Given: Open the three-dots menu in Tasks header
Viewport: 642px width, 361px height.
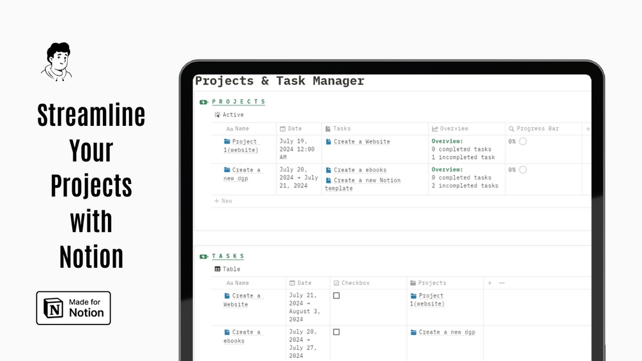Looking at the screenshot, I should 502,283.
